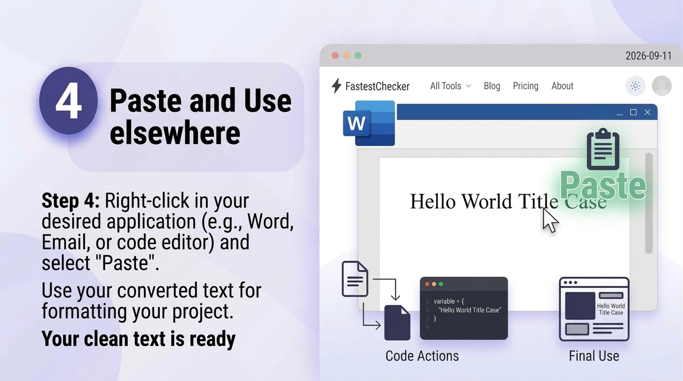The image size is (683, 381).
Task: Open the All Tools dropdown menu
Action: (x=451, y=86)
